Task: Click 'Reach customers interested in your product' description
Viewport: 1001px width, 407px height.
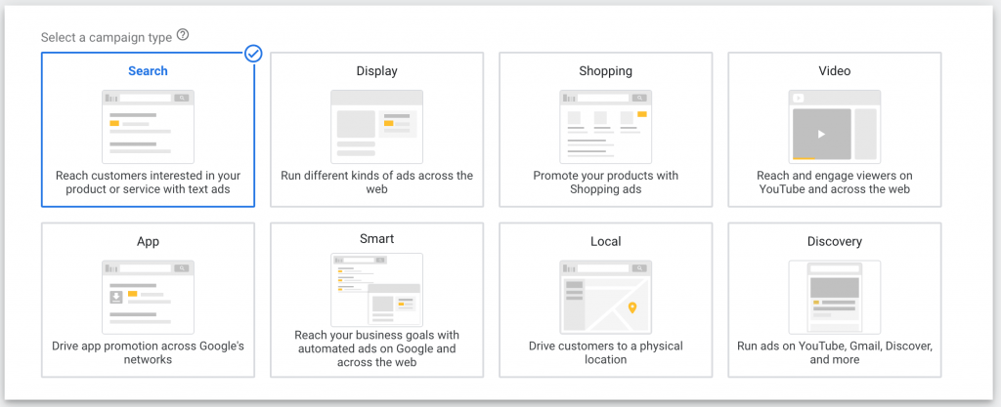Action: pos(149,183)
